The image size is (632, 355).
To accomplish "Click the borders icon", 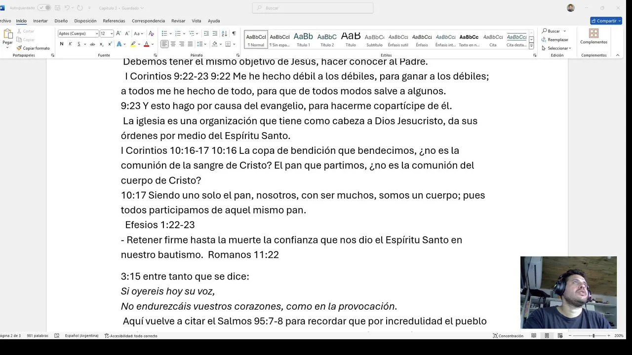I will pos(228,44).
